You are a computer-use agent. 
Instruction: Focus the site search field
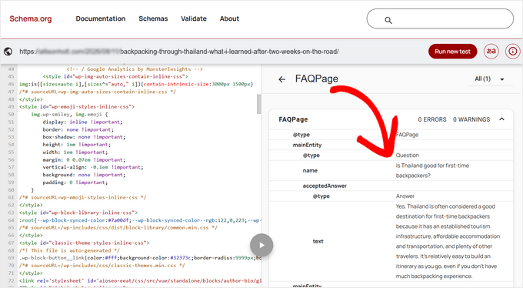(440, 18)
